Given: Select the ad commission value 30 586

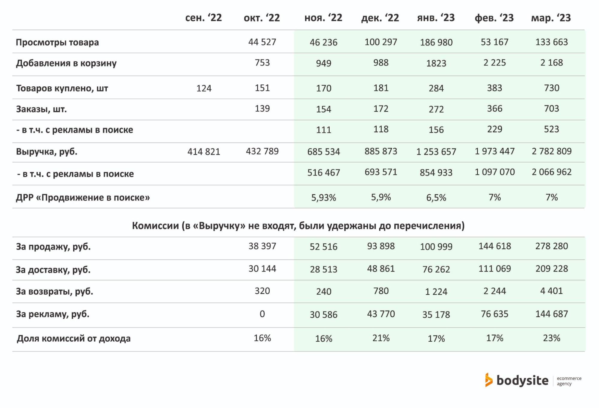Looking at the screenshot, I should [323, 315].
